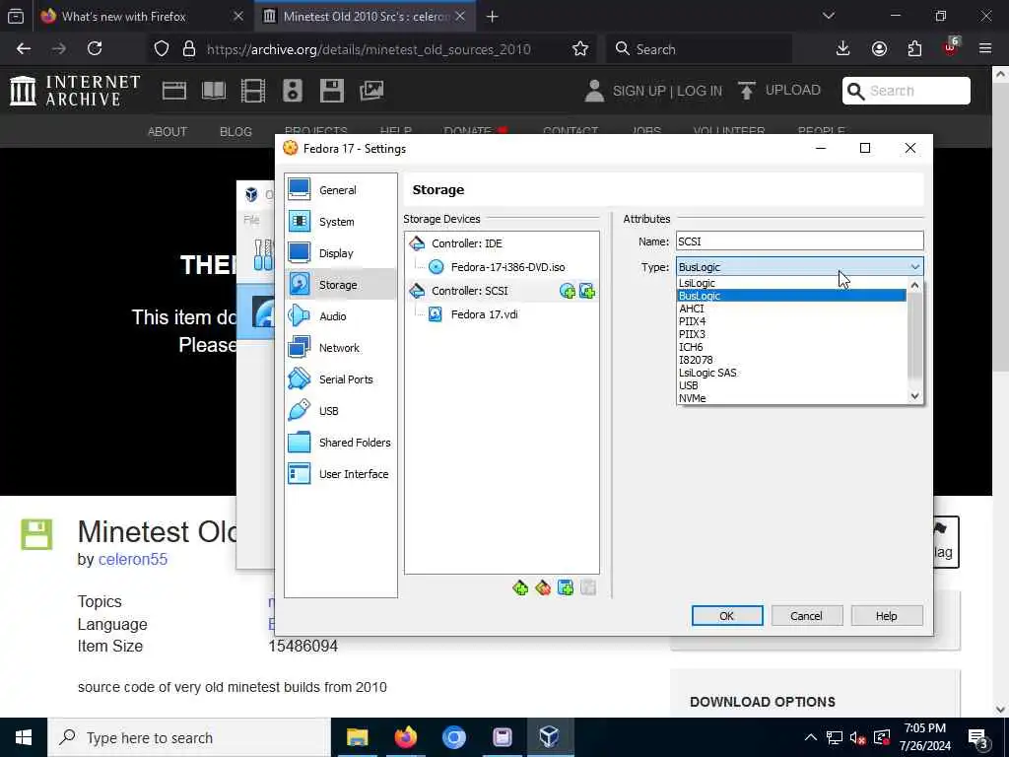
Task: Click the Firefox toolbar Search box
Action: tap(699, 49)
